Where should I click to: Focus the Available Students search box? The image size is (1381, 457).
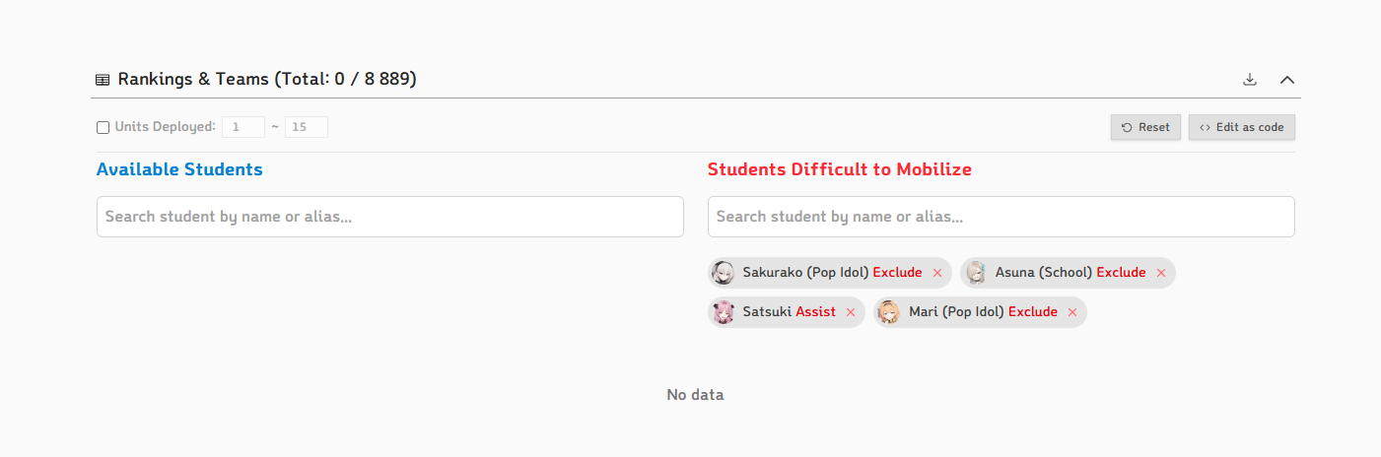(390, 217)
